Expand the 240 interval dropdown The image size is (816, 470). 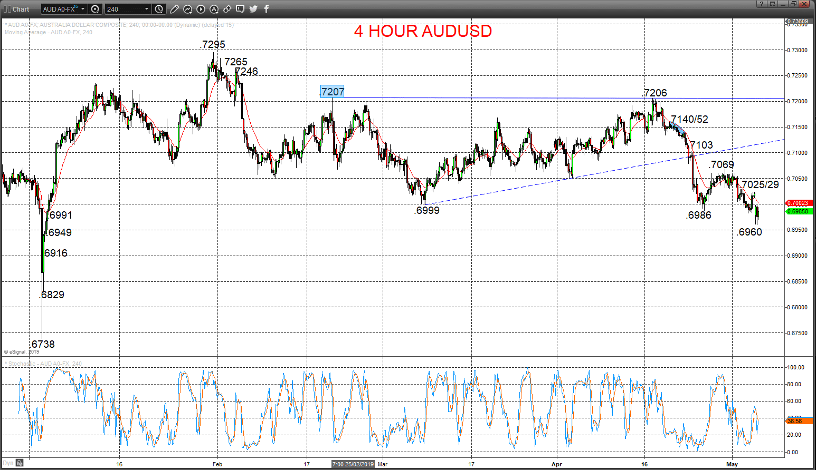(x=147, y=9)
